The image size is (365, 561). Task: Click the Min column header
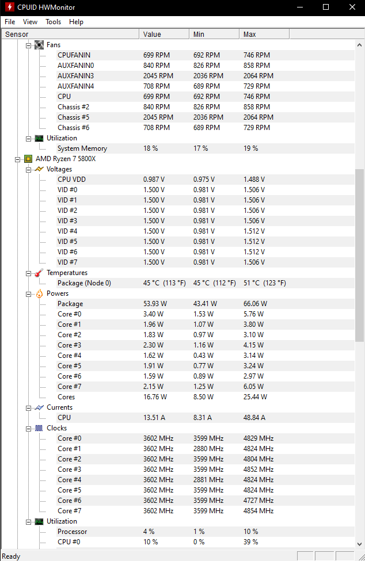coord(214,35)
